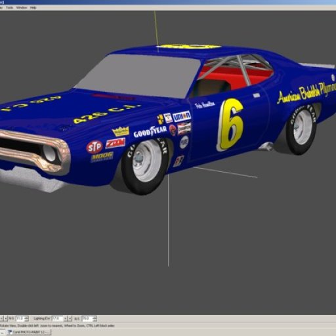Increase the left N-S spinner value
The width and height of the screenshot is (336, 336).
(26, 317)
